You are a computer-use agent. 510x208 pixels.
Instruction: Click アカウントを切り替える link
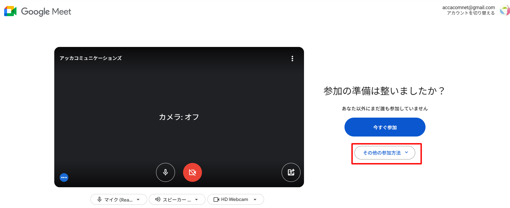(x=471, y=13)
